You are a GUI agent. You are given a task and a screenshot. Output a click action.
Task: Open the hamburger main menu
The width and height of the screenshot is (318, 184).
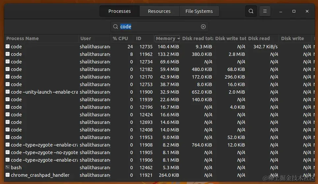[265, 11]
